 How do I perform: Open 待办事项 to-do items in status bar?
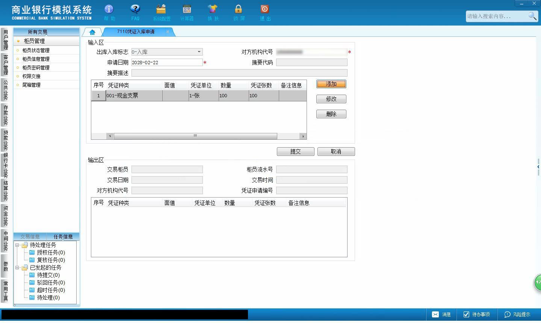[x=477, y=314]
